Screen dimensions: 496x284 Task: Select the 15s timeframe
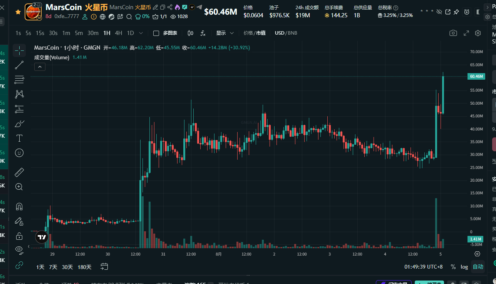point(40,33)
